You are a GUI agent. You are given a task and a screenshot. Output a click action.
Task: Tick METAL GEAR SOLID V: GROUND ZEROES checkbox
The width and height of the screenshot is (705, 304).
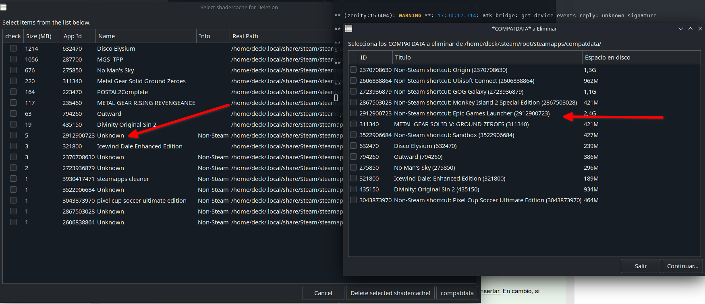pyautogui.click(x=353, y=124)
